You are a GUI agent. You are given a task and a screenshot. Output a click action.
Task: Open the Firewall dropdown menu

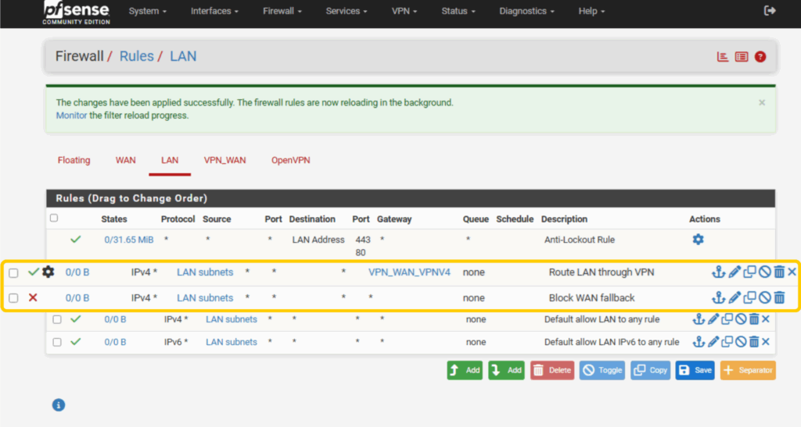pyautogui.click(x=282, y=11)
